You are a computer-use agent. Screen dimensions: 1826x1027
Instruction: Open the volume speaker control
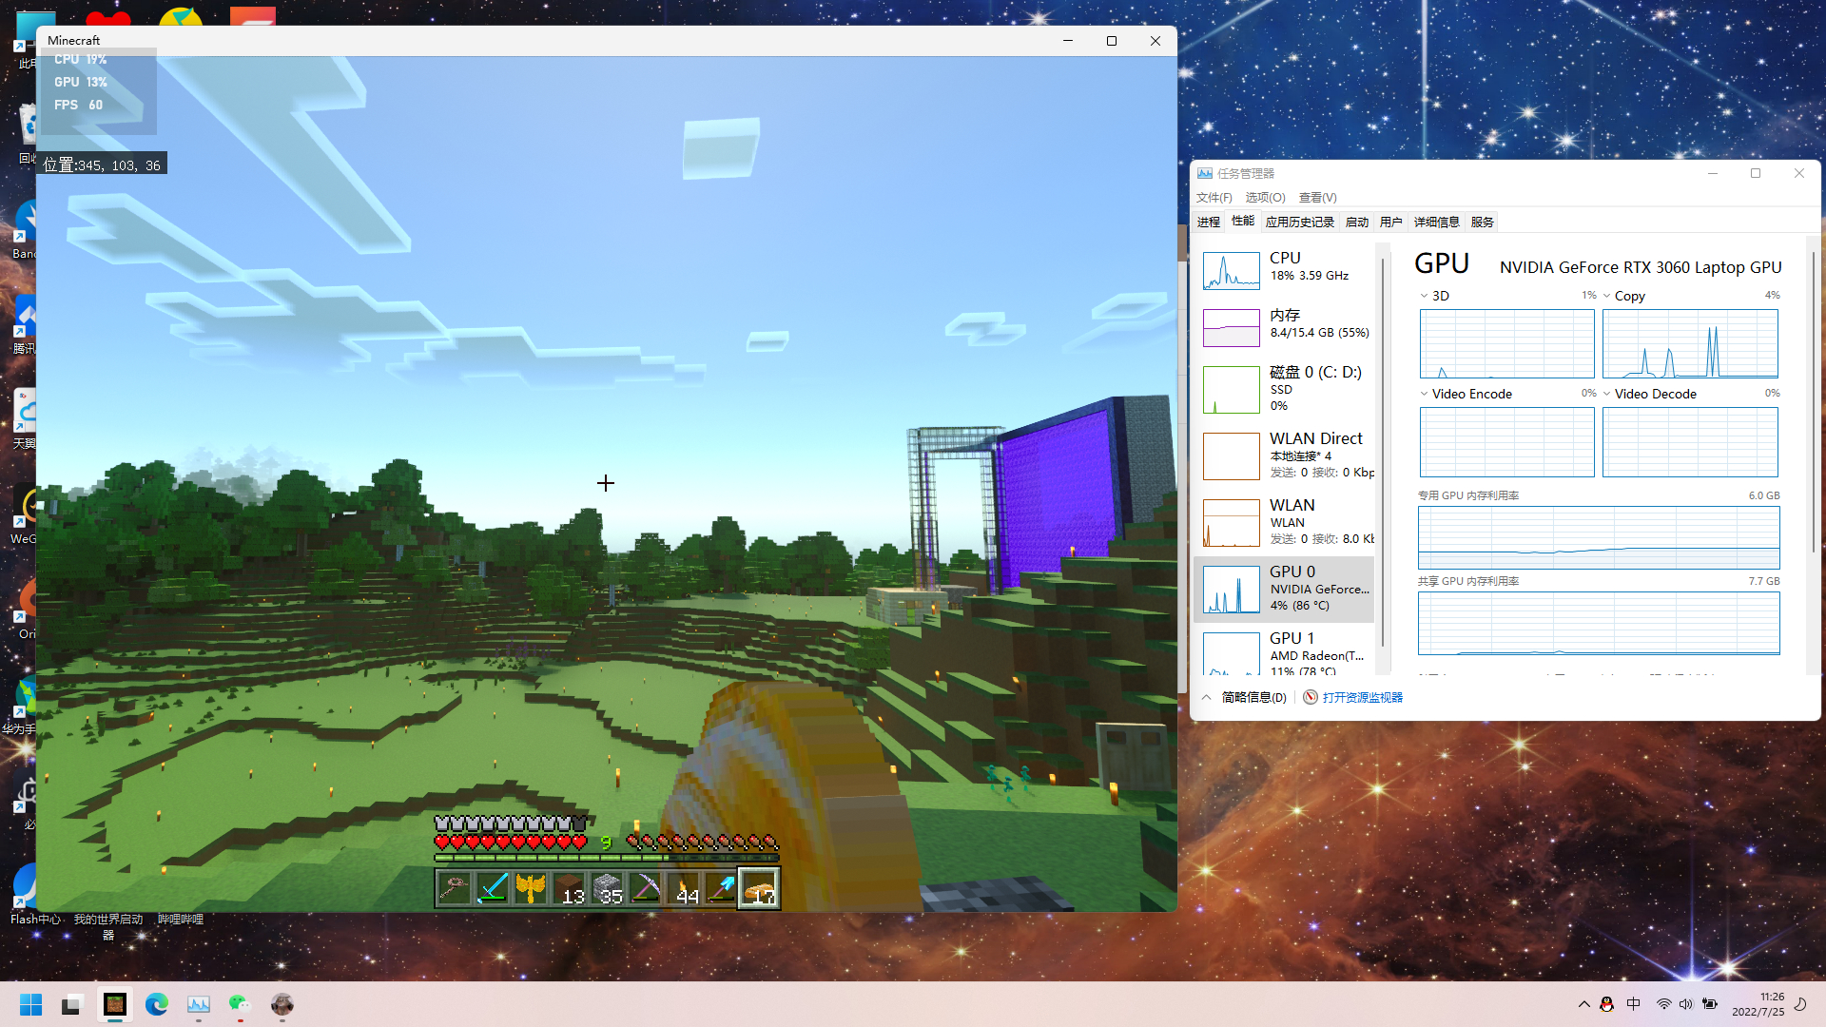[x=1686, y=1004]
